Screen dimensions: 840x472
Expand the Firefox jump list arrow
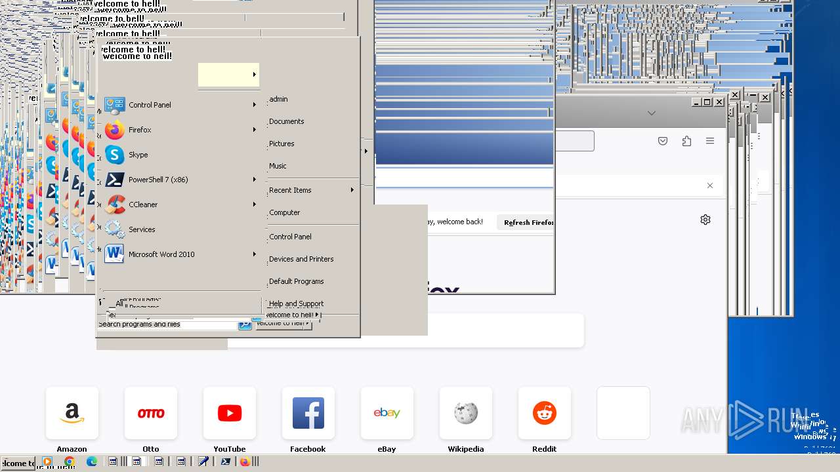[255, 130]
